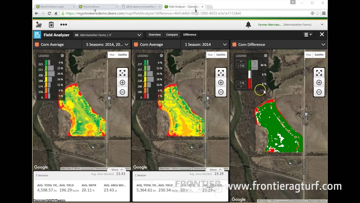Screen dimensions: 360x203
Task: Click the 223 legend row in 5 Seasons map
Action: point(51,63)
